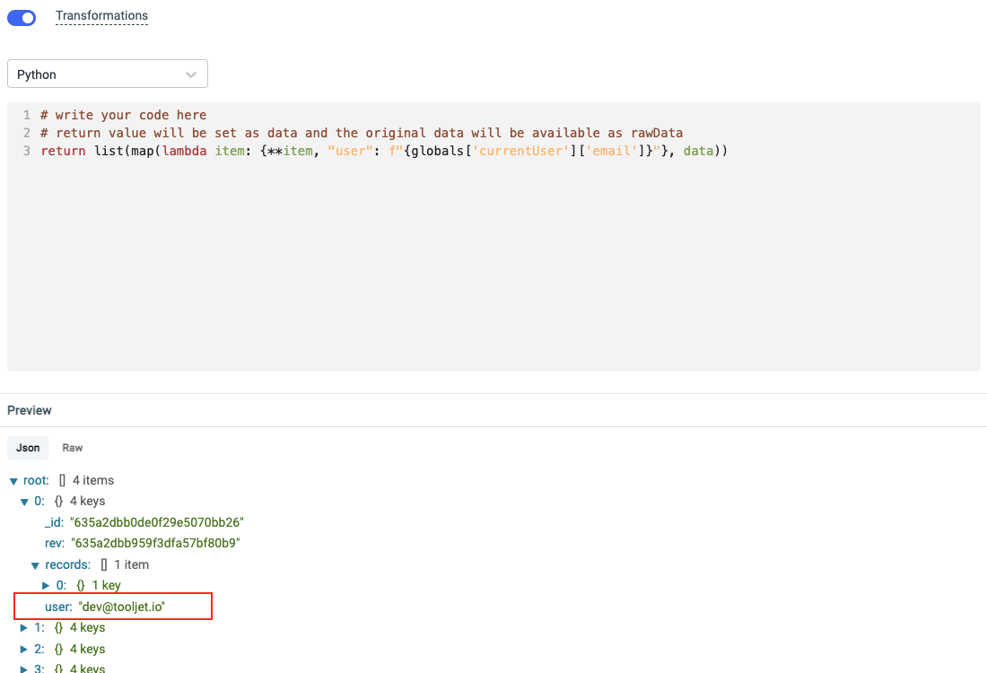The width and height of the screenshot is (987, 673).
Task: Click the chevron arrow in language dropdown
Action: pos(191,74)
